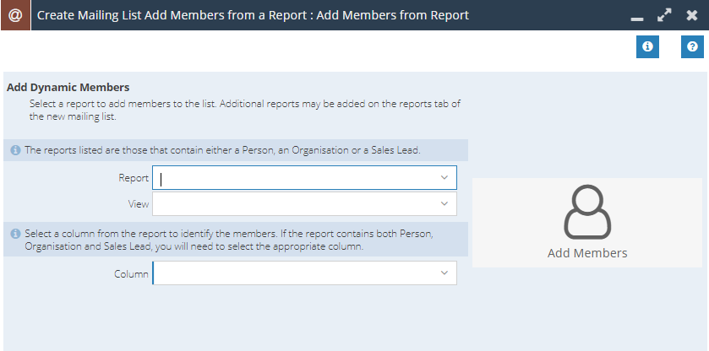Click the @ mailing list icon in title bar
Image resolution: width=709 pixels, height=351 pixels.
(x=15, y=15)
